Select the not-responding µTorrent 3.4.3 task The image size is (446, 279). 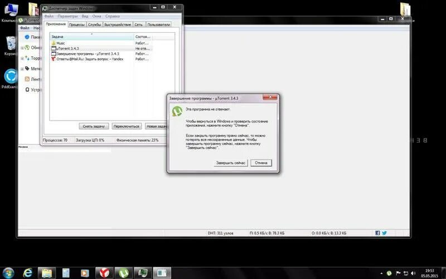coord(101,49)
